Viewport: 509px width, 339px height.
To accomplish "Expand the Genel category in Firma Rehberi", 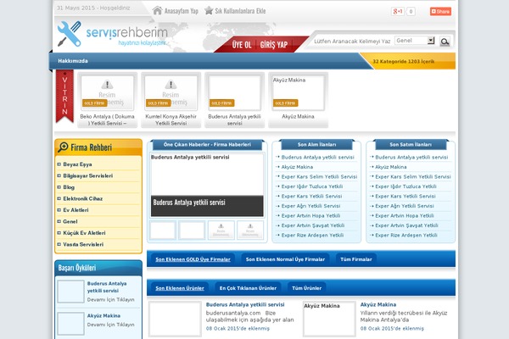I will tap(70, 221).
